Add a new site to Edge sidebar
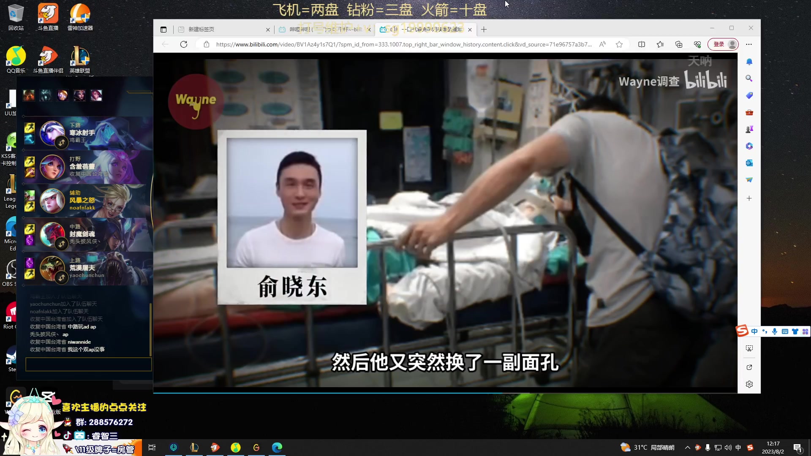 [749, 198]
